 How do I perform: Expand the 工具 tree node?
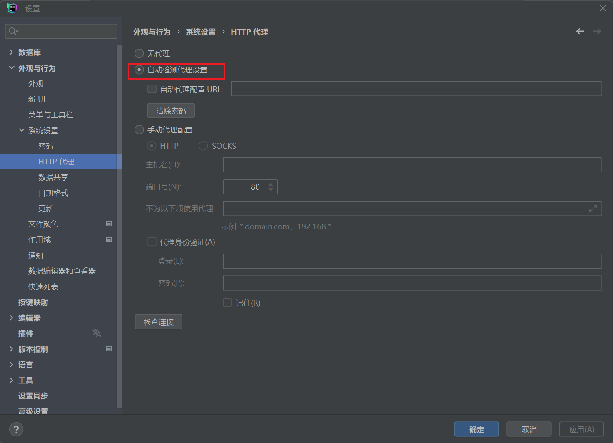tap(11, 380)
